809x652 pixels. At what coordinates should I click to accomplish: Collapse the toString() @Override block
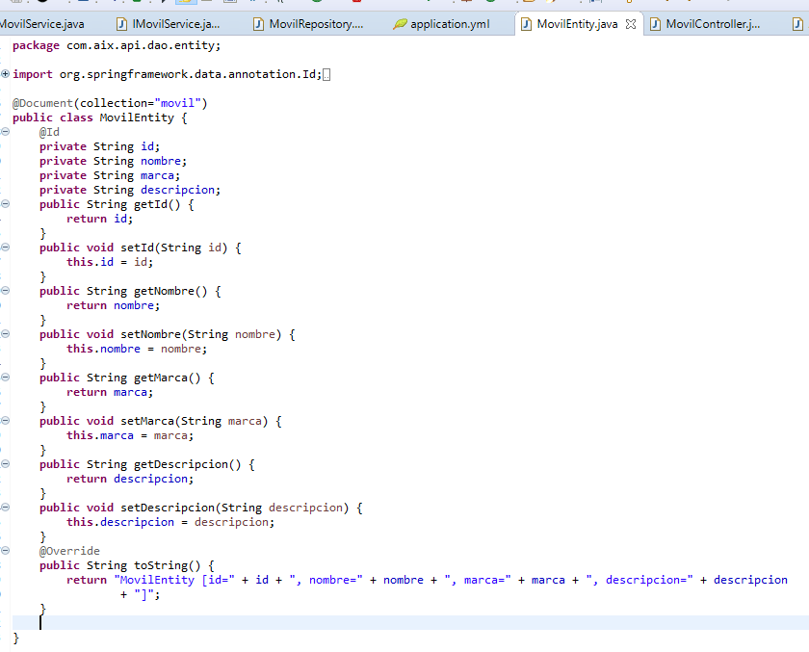click(6, 551)
